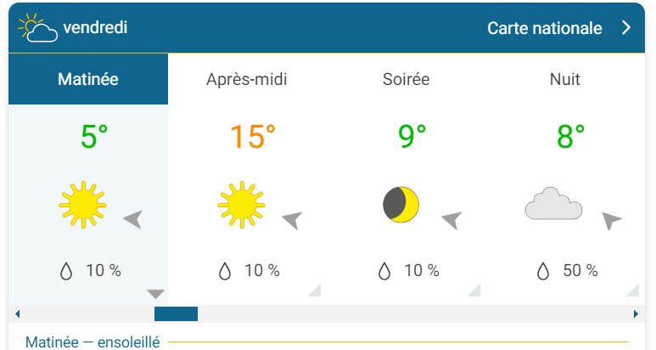Switch to the Nuit tab
This screenshot has height=350, width=656.
[x=565, y=80]
